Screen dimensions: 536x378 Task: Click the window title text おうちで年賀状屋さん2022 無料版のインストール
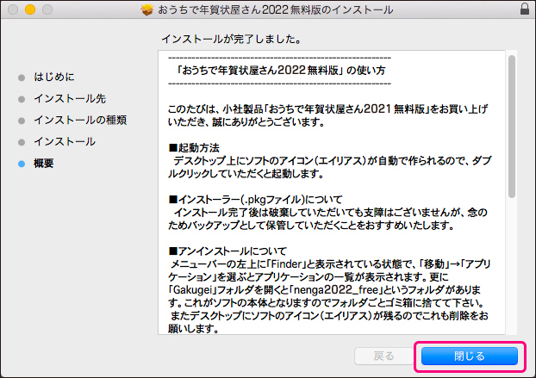pos(275,9)
